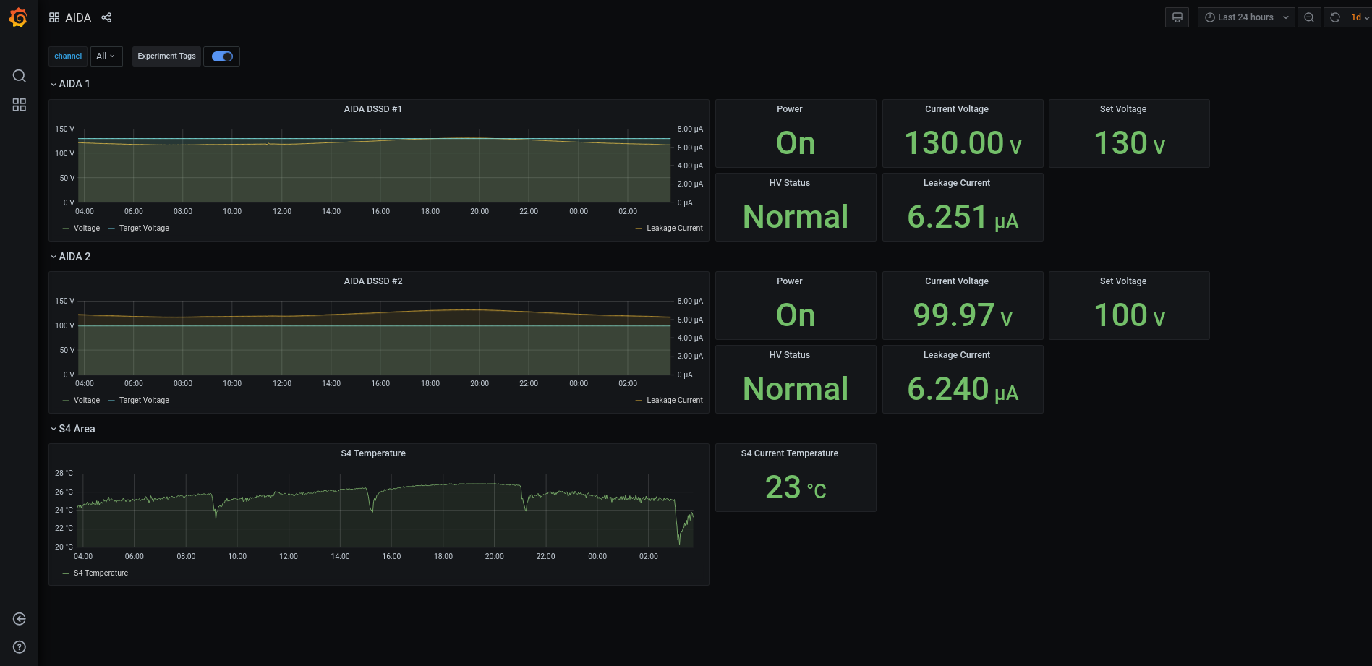
Task: Open the Help icon in sidebar
Action: coord(20,647)
